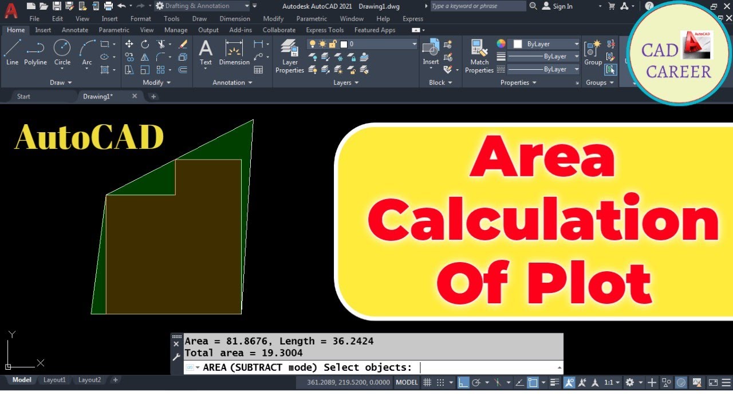The image size is (733, 412).
Task: Select the Arc tool
Action: 87,53
